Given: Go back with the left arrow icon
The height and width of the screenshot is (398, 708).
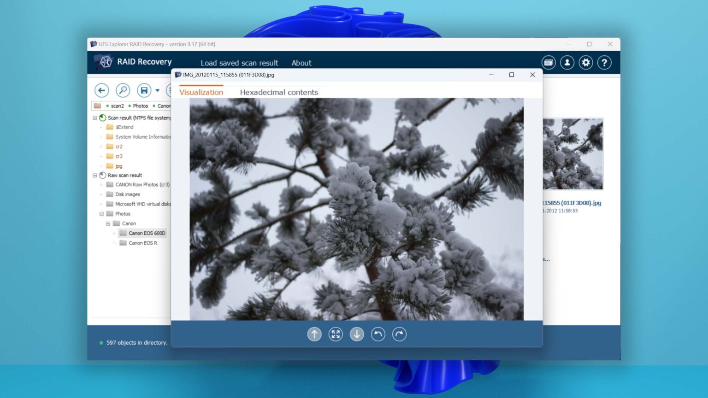Looking at the screenshot, I should point(101,90).
